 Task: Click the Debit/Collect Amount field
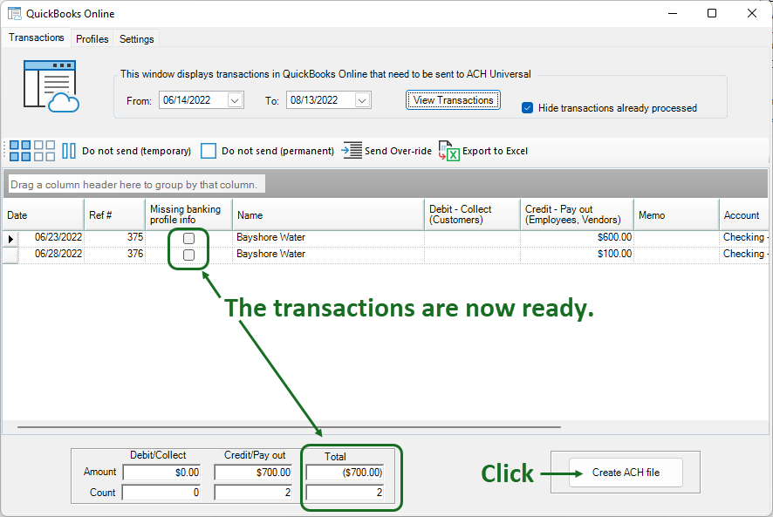click(161, 473)
